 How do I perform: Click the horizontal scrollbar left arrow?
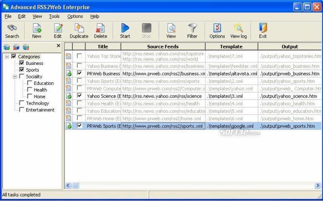click(x=68, y=186)
